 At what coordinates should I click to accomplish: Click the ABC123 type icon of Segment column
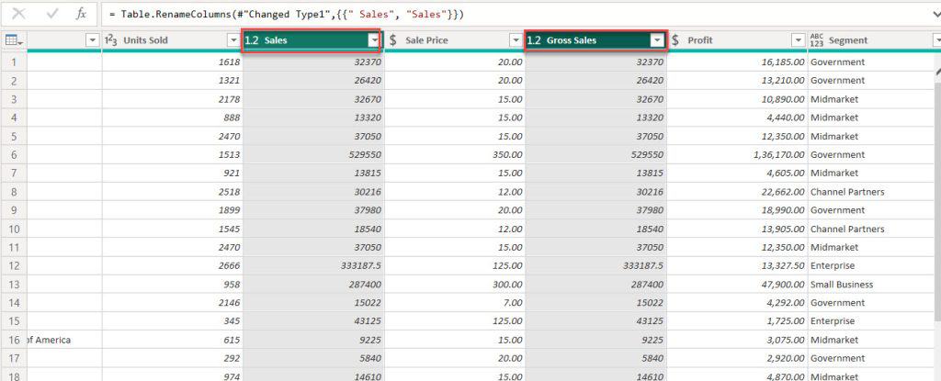click(x=817, y=40)
